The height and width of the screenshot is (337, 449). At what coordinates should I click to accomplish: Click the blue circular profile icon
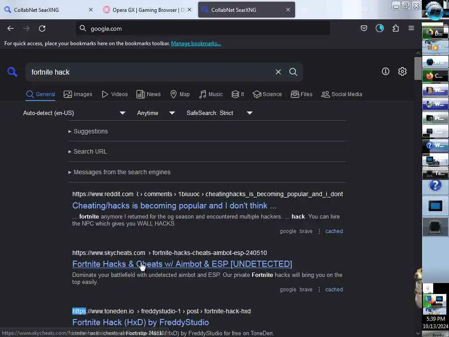click(379, 28)
